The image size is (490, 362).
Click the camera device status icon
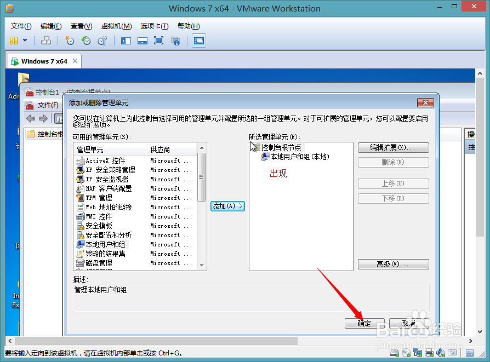click(x=452, y=353)
